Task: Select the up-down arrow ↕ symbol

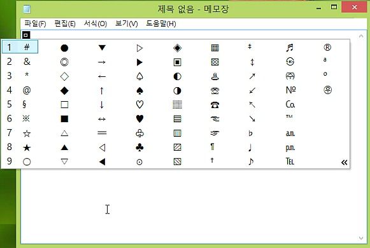Action: point(252,62)
